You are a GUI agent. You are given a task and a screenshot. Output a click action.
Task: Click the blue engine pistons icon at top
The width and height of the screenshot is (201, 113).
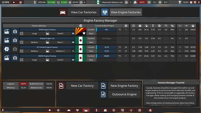pos(105,12)
